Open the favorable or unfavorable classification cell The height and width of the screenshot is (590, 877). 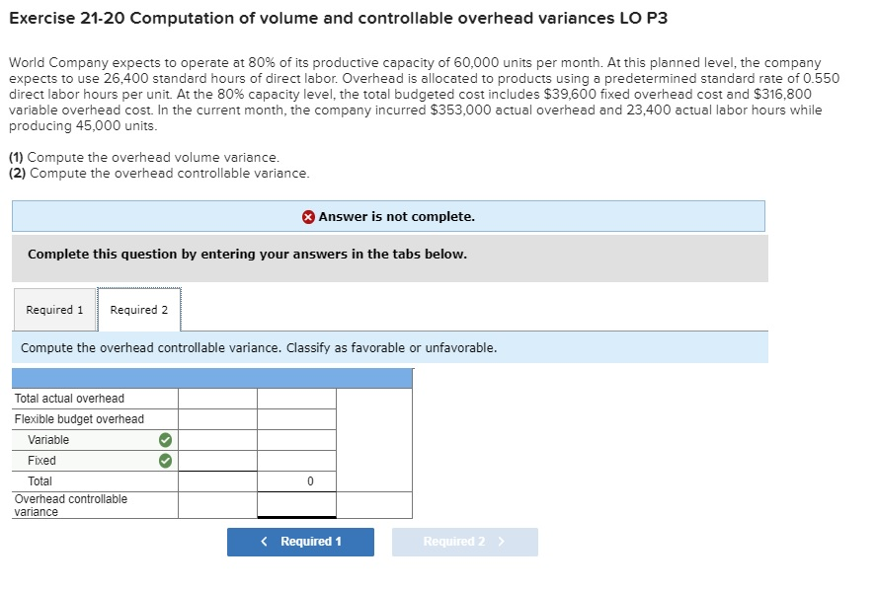click(x=374, y=504)
